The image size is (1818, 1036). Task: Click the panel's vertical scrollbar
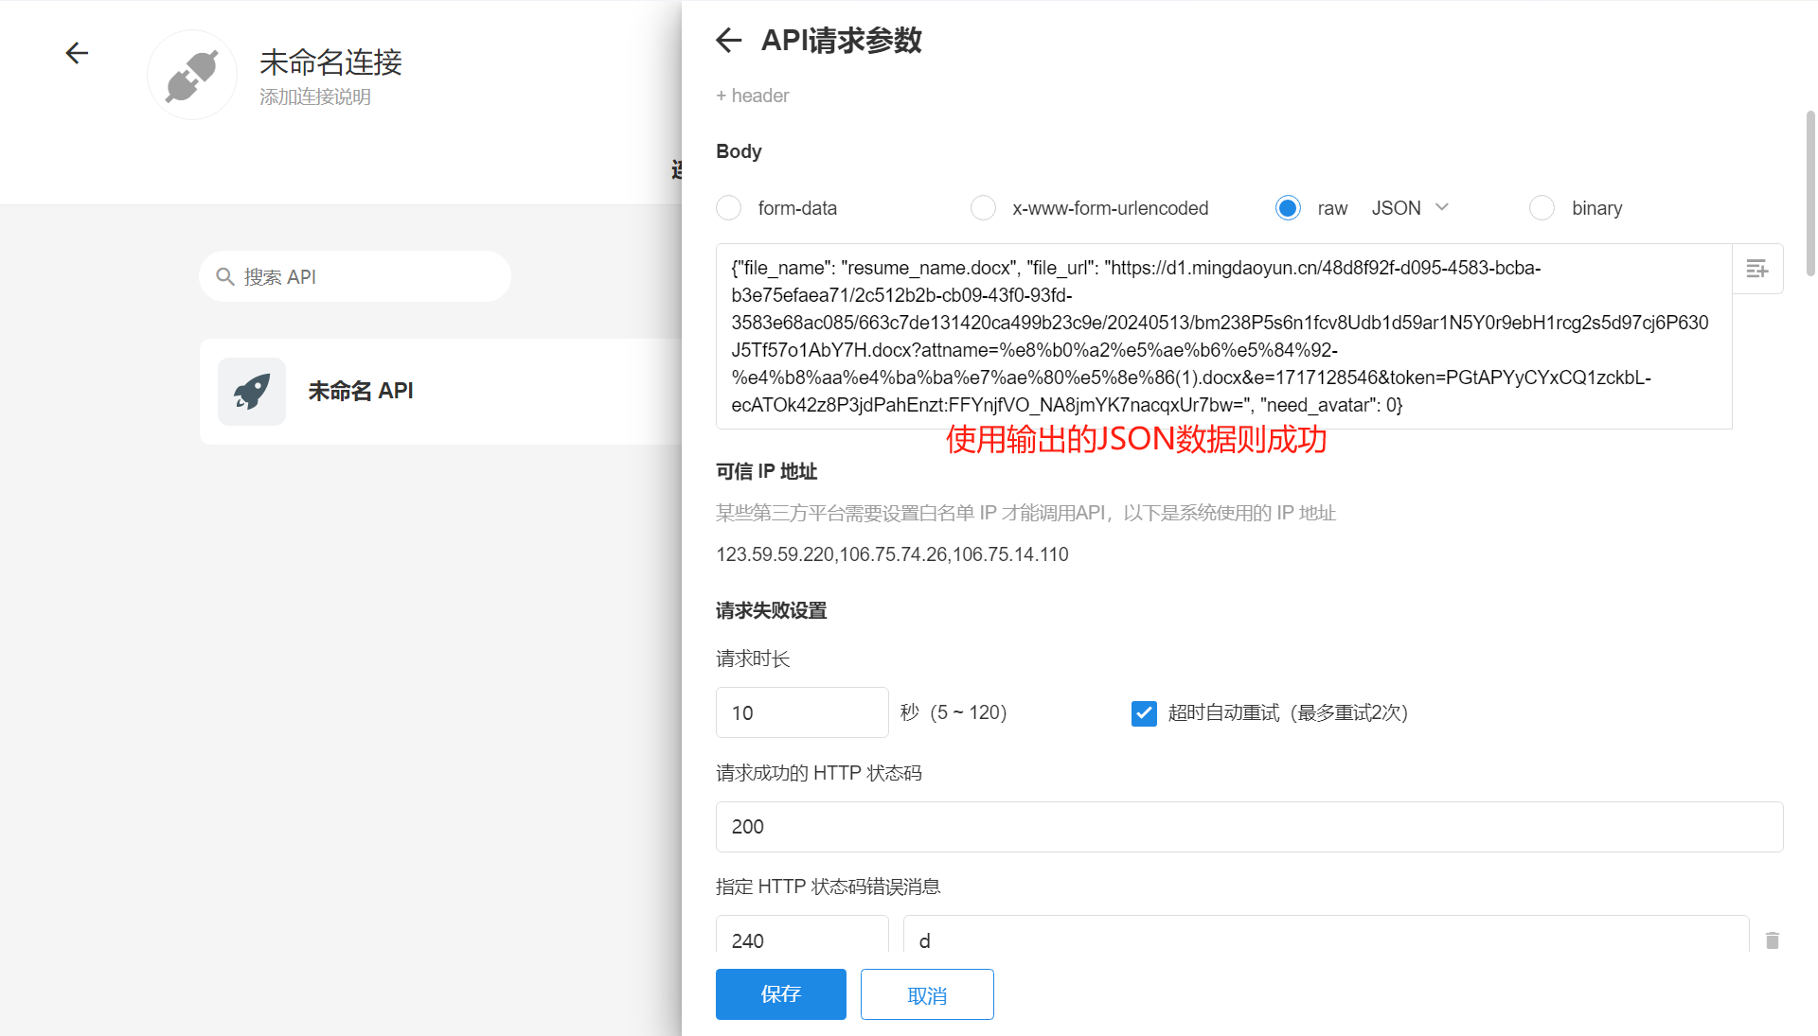1810,194
